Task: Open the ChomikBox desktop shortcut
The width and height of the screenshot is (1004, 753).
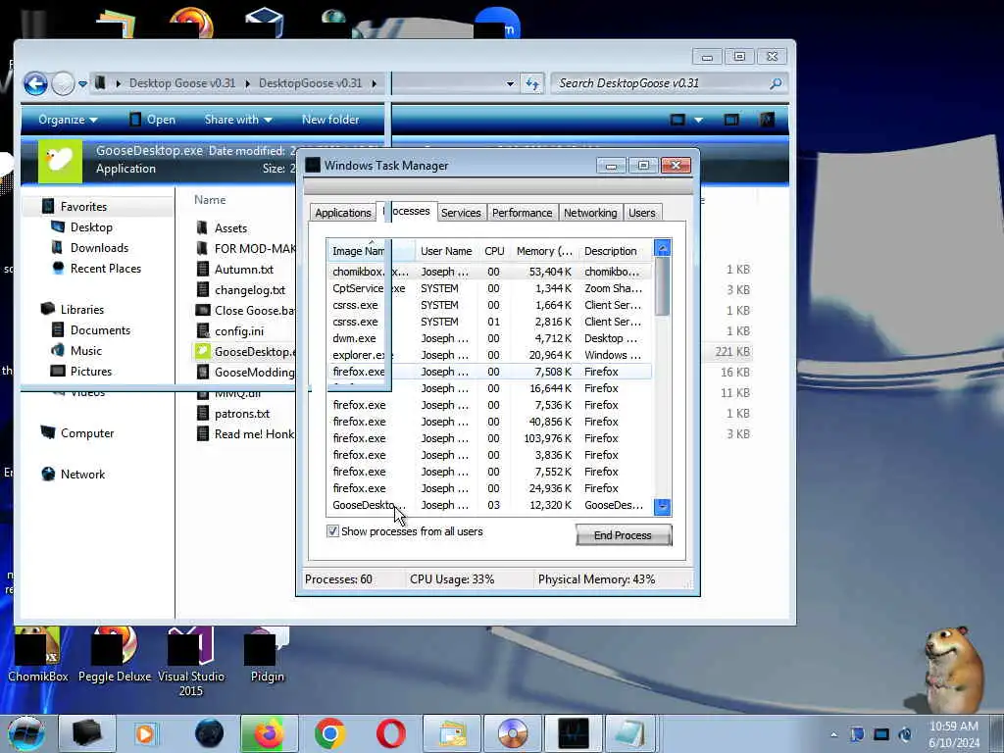Action: point(37,654)
